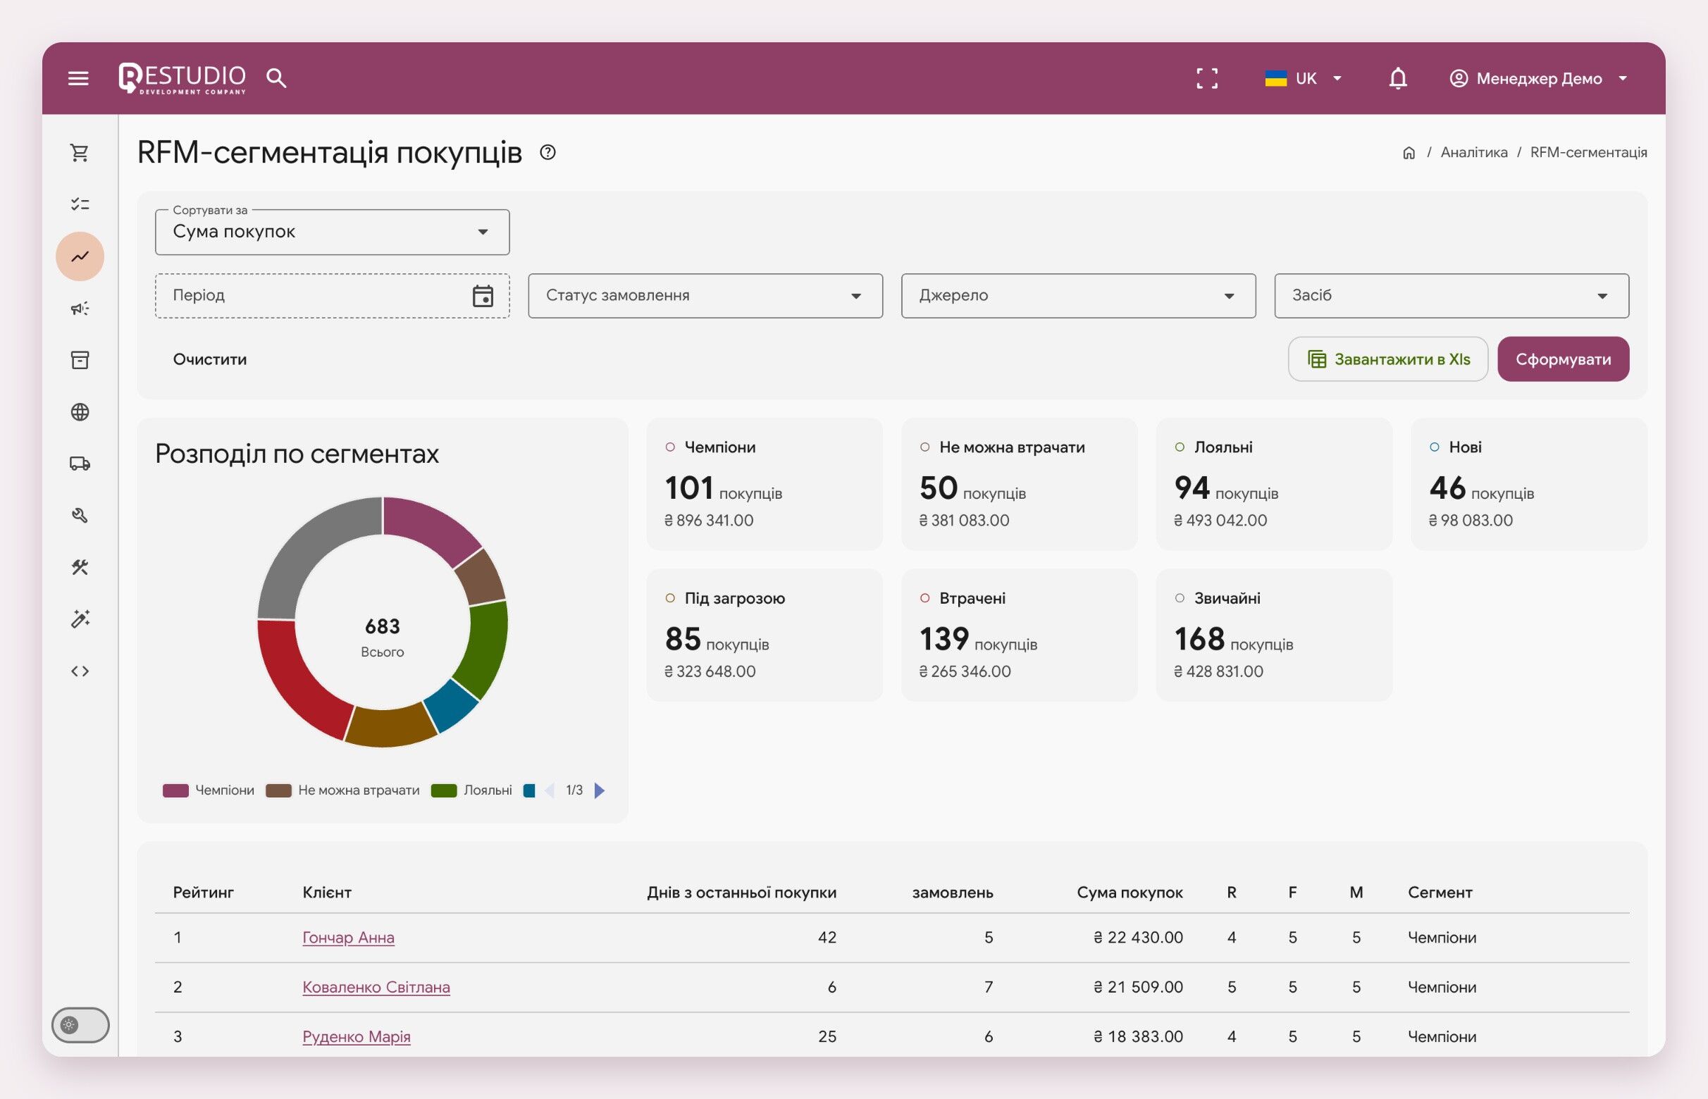Click the search magnifier icon

(276, 77)
